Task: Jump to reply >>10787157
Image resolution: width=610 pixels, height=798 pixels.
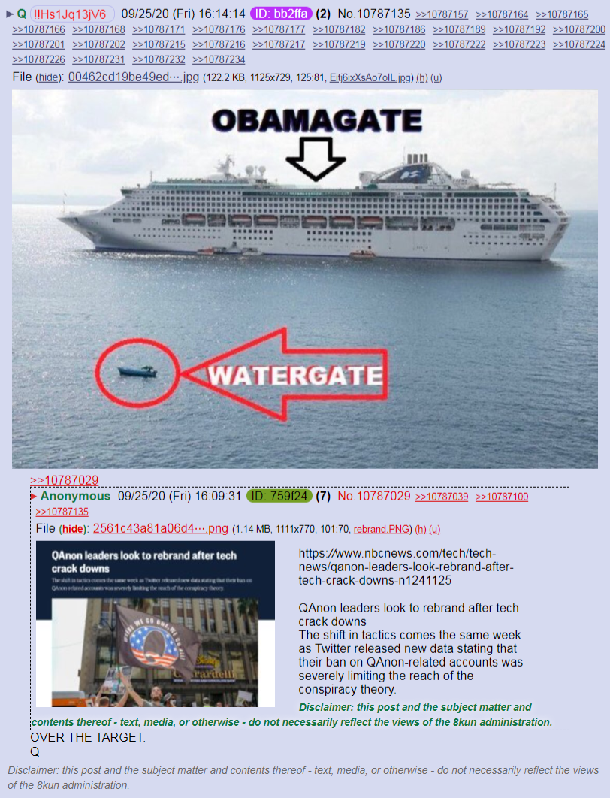Action: point(442,15)
